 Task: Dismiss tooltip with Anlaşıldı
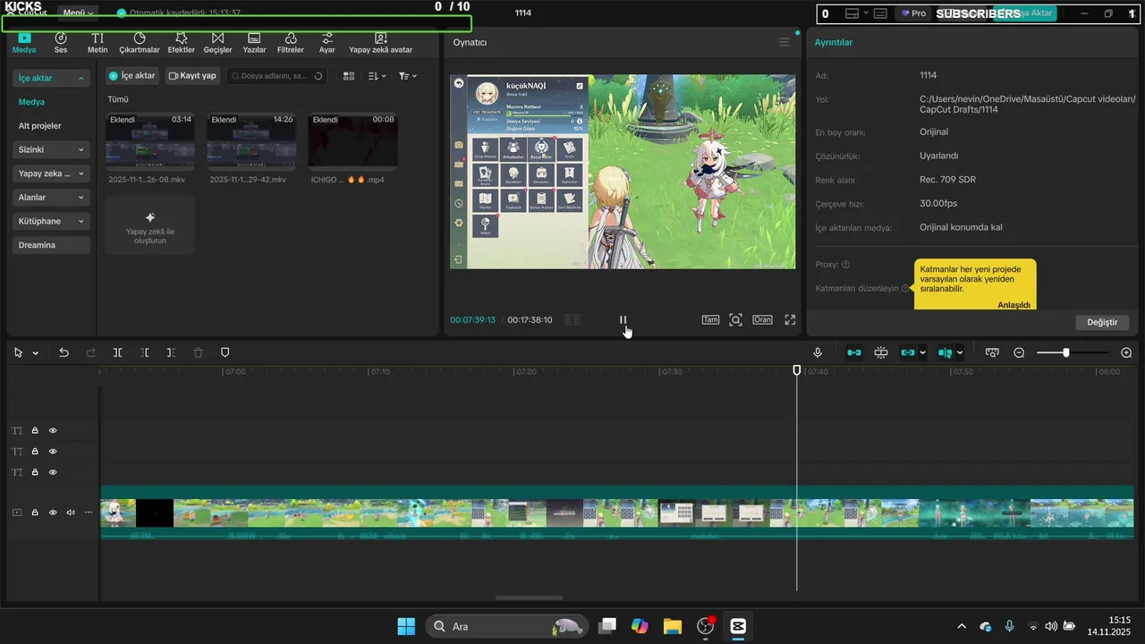click(1014, 305)
